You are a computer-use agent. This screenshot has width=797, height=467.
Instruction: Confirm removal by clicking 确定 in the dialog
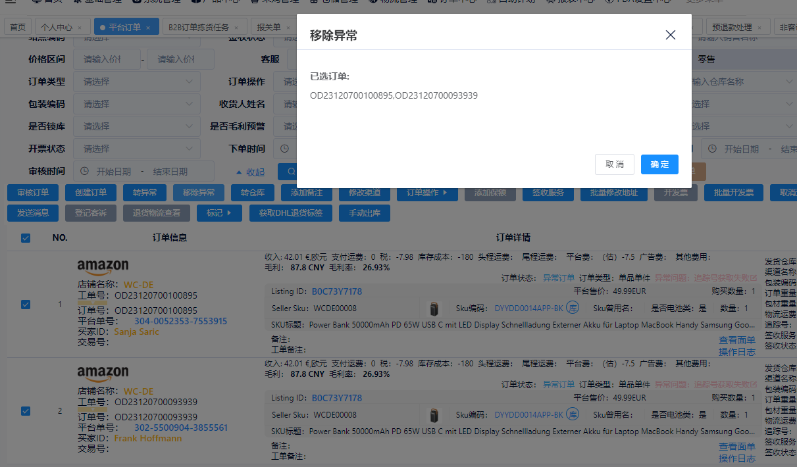(x=659, y=165)
